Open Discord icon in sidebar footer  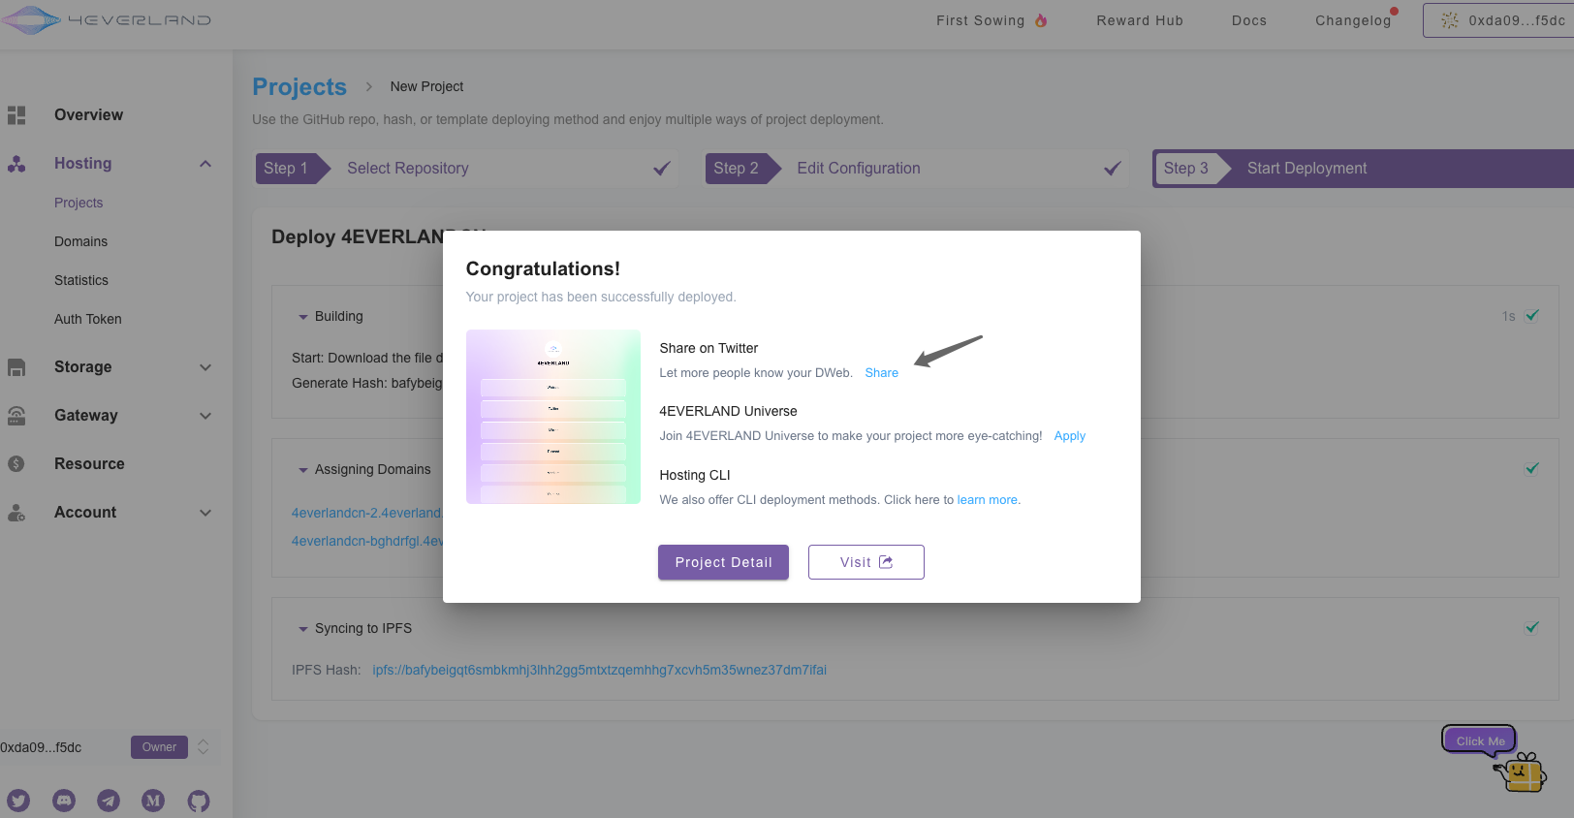64,801
